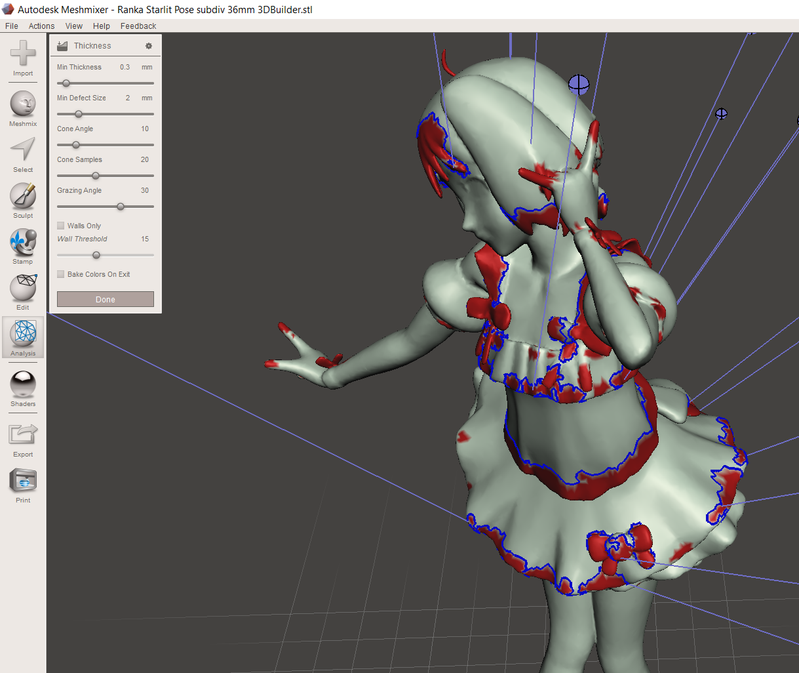Image resolution: width=799 pixels, height=673 pixels.
Task: Click the Cone Angle label
Action: [75, 129]
